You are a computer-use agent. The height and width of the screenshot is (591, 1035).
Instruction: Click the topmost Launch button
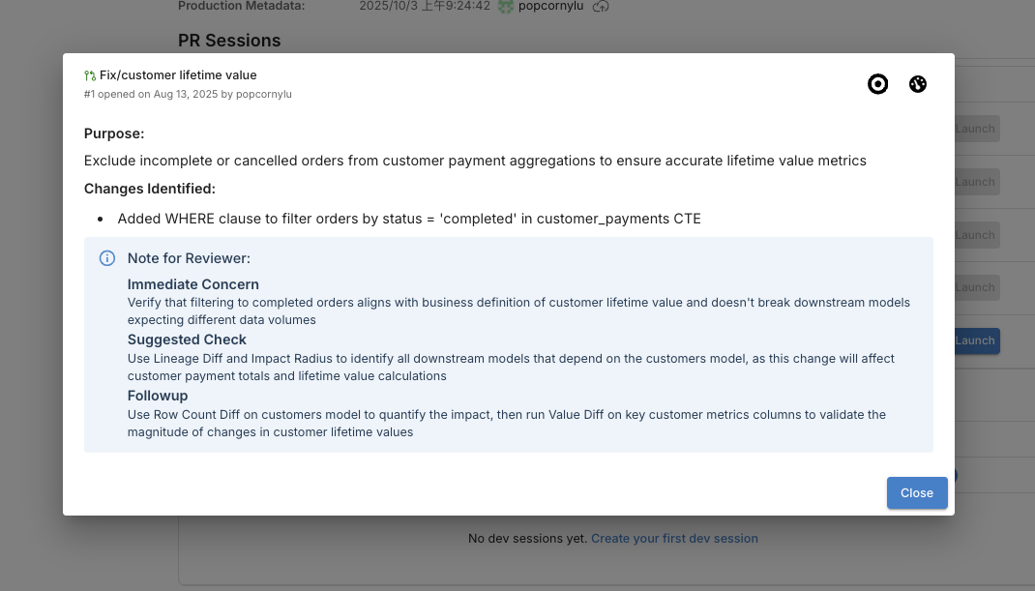click(x=974, y=129)
